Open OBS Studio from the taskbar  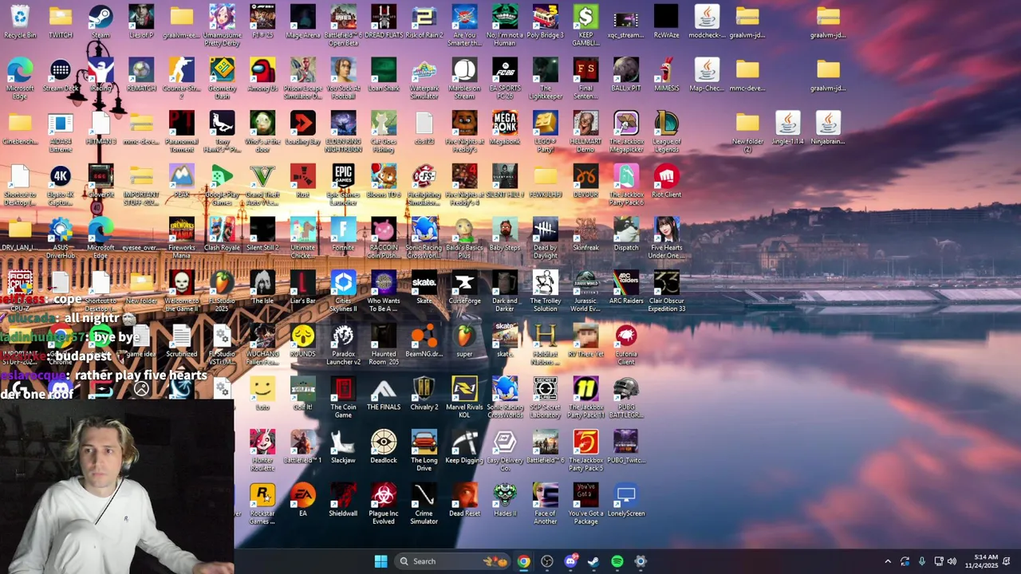pos(547,561)
